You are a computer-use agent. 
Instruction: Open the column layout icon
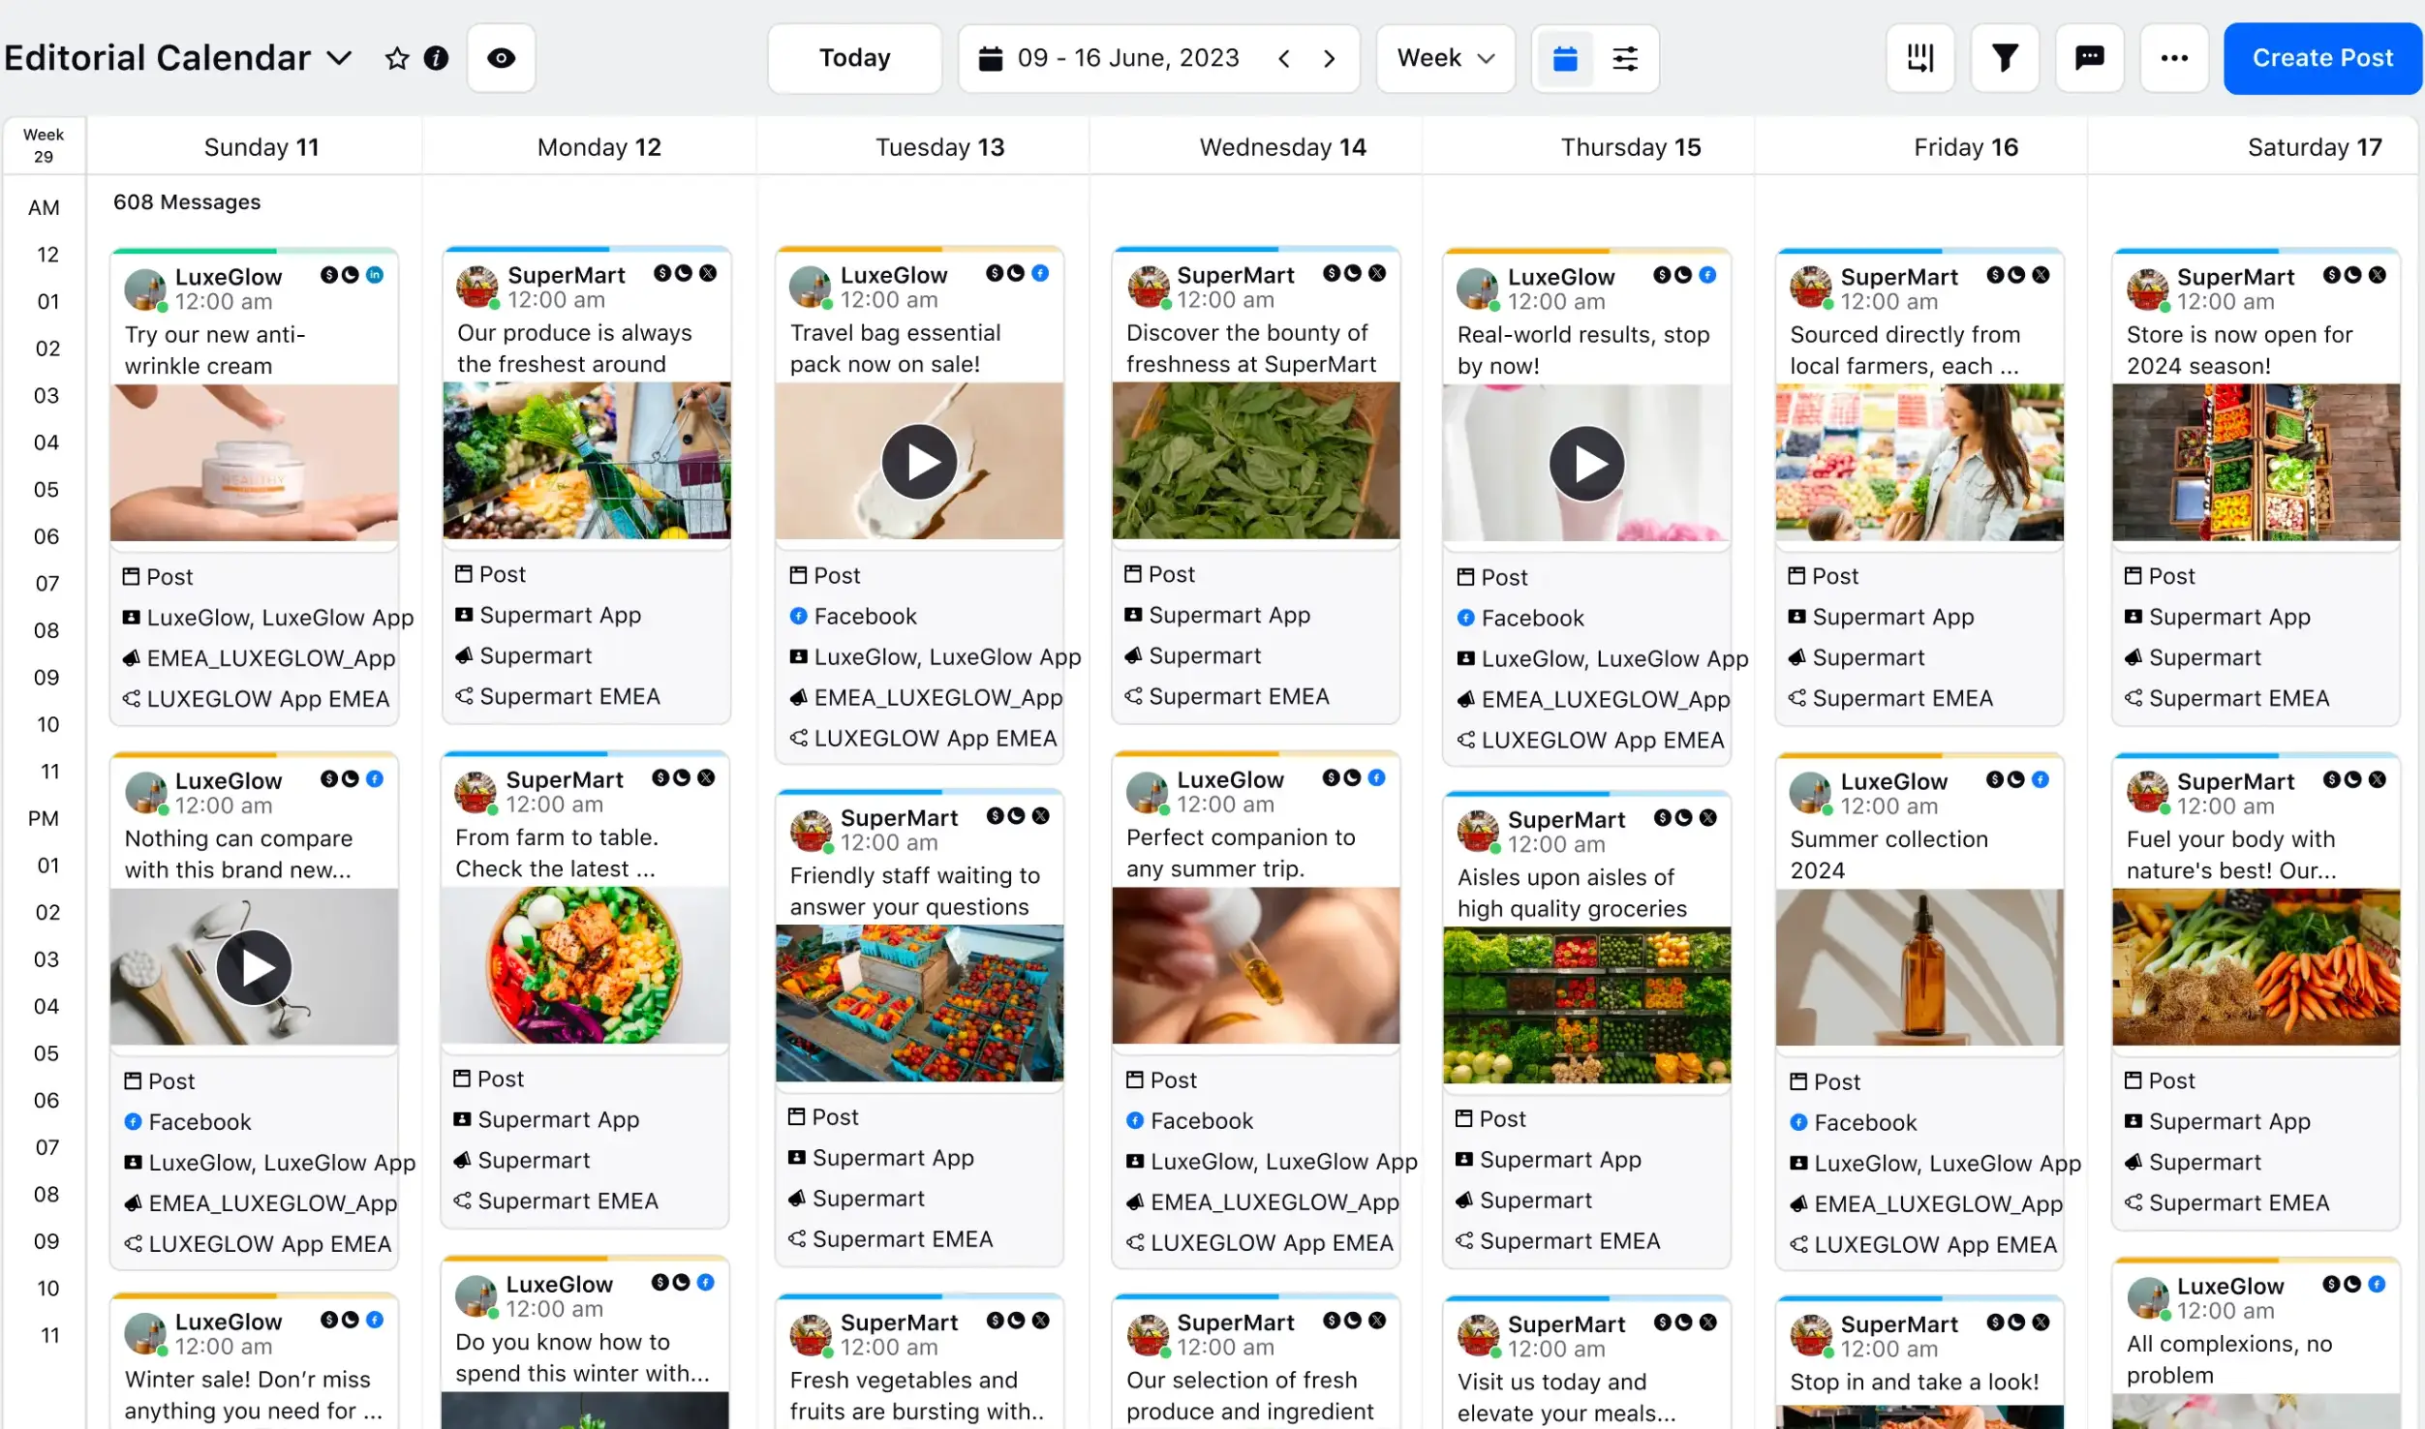[x=1919, y=58]
